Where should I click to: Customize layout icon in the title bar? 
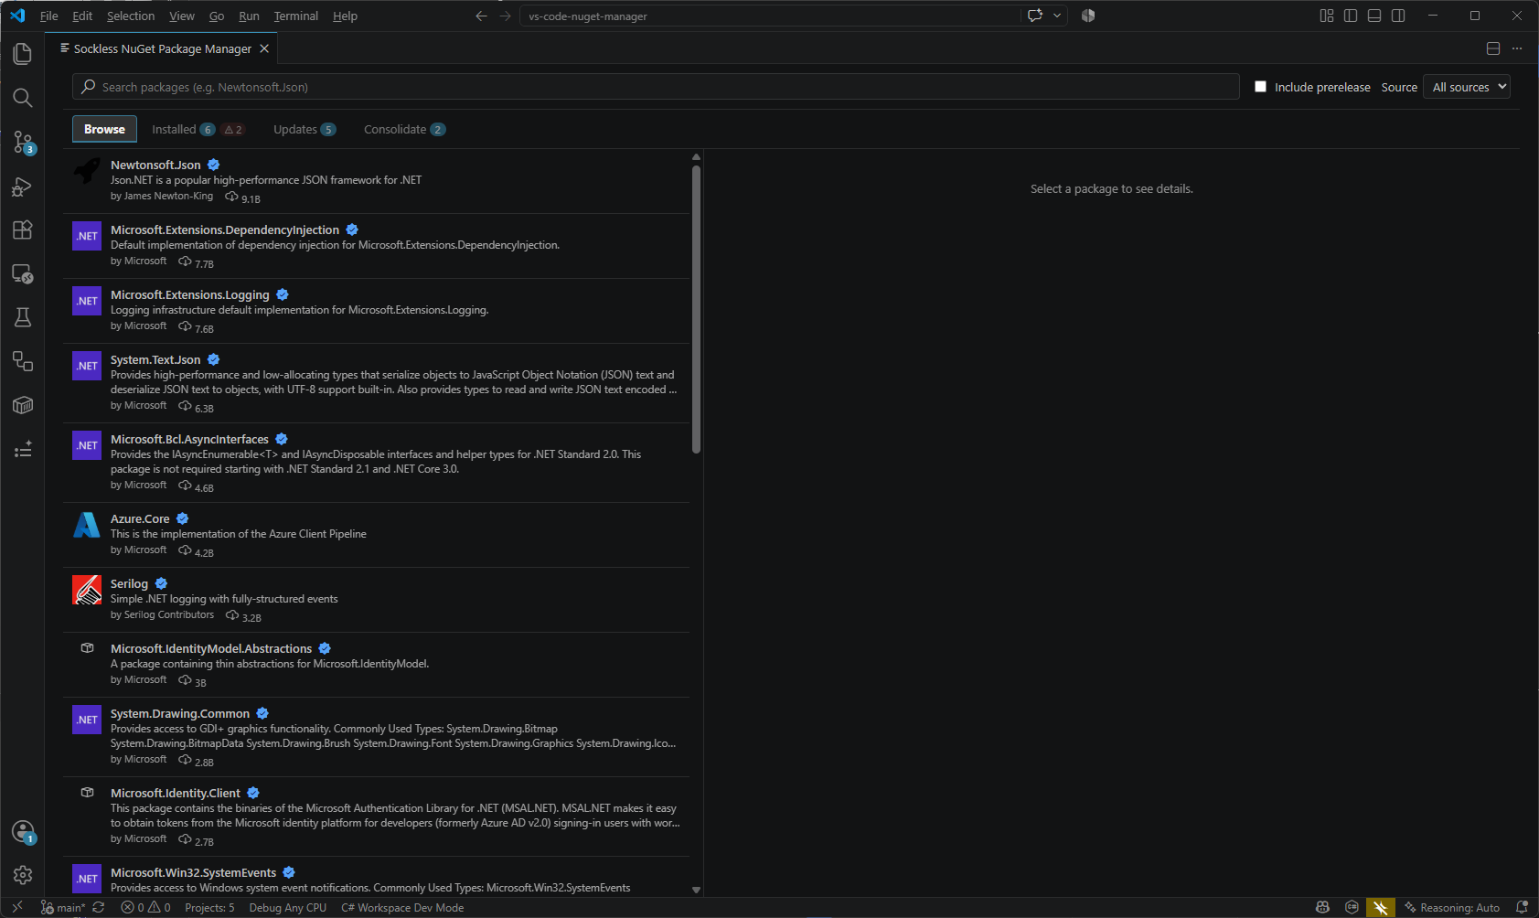1327,16
